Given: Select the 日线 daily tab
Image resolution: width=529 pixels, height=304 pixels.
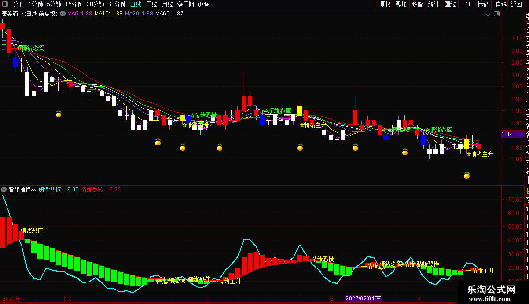Looking at the screenshot, I should 136,4.
